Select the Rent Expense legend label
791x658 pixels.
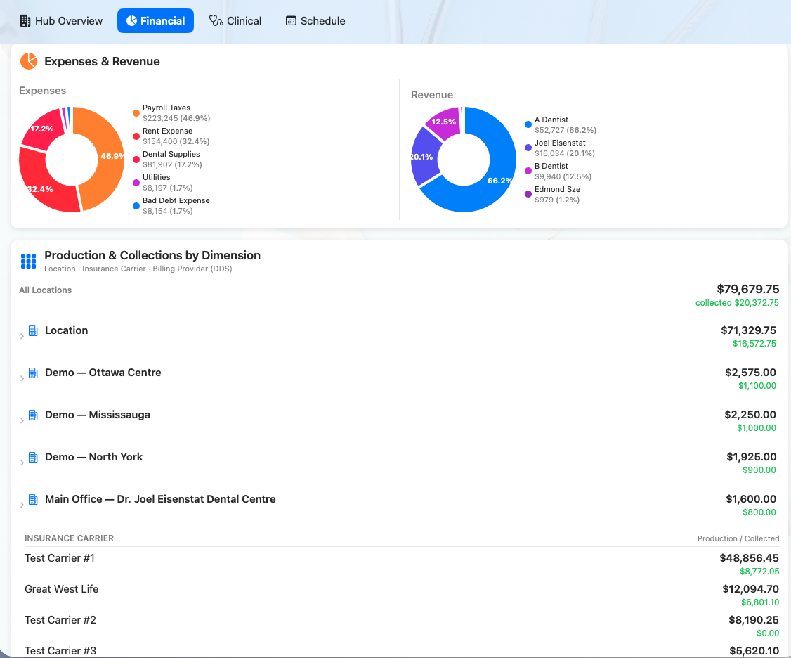pos(167,131)
